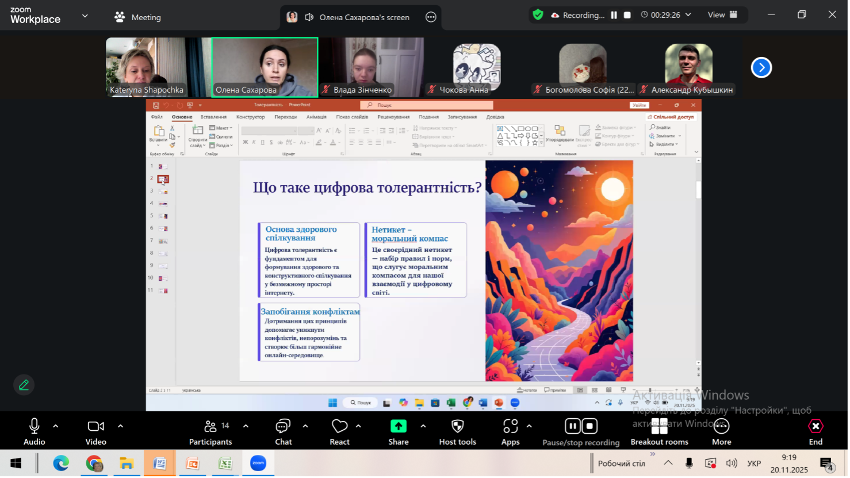Click the green Share screen icon
850x478 pixels.
point(398,426)
